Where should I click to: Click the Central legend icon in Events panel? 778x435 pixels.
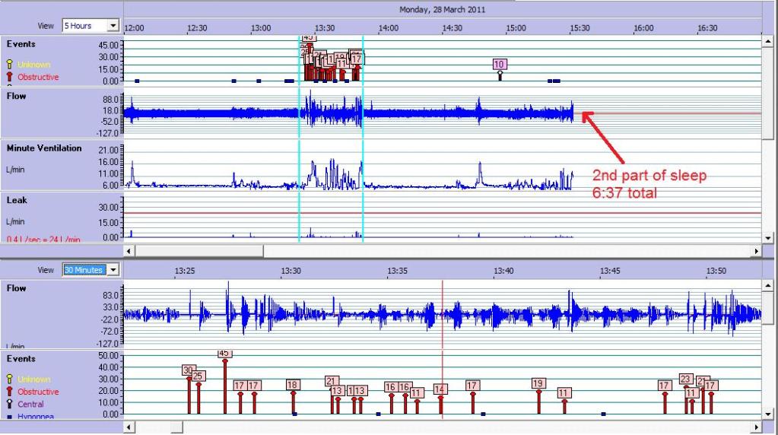pos(10,404)
